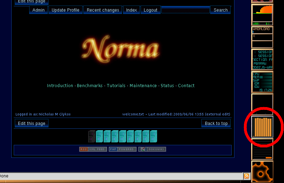The width and height of the screenshot is (284, 183).
Task: Log out of the wiki
Action: coord(150,10)
